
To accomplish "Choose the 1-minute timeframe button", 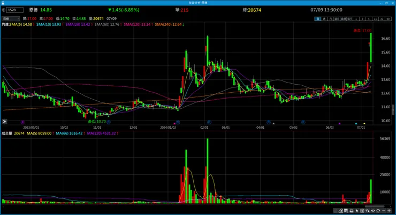I will pos(356,19).
